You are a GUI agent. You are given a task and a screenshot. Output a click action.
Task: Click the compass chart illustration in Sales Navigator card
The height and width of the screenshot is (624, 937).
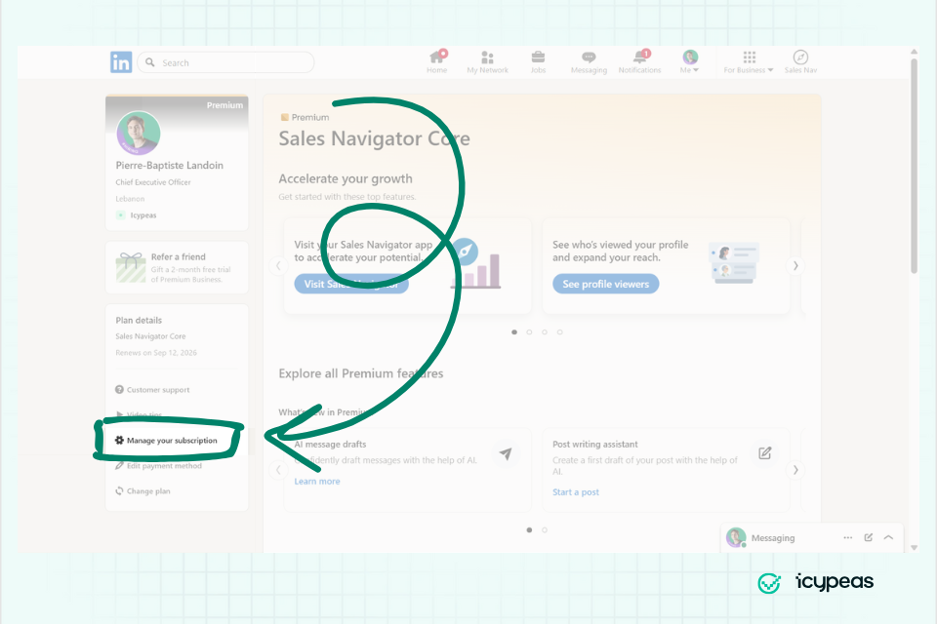(x=475, y=263)
